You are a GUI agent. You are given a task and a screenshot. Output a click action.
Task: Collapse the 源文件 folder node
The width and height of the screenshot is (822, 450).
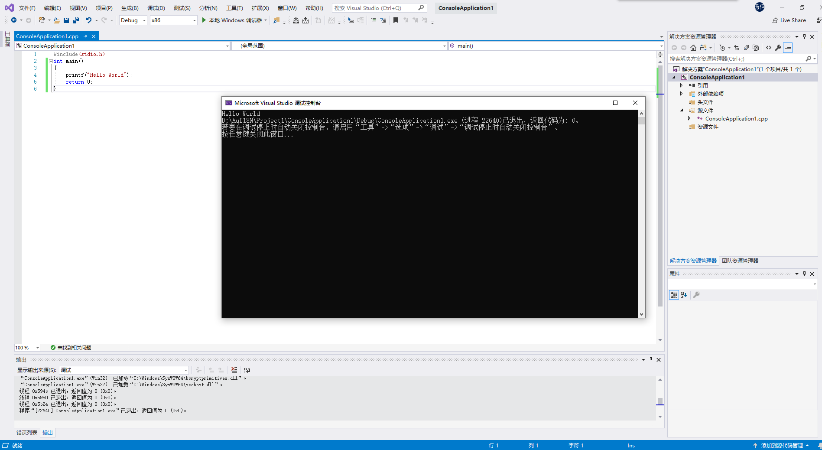pyautogui.click(x=682, y=110)
